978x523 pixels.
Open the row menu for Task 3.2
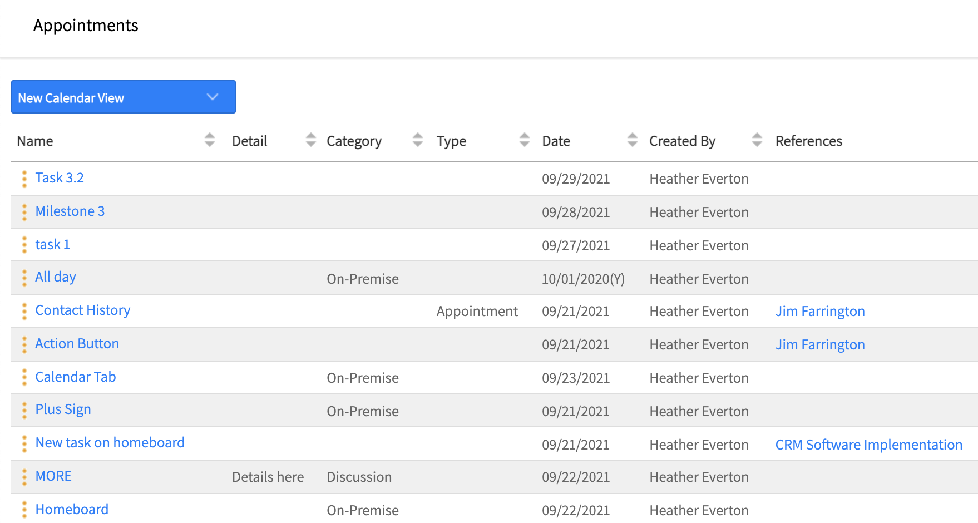[24, 179]
